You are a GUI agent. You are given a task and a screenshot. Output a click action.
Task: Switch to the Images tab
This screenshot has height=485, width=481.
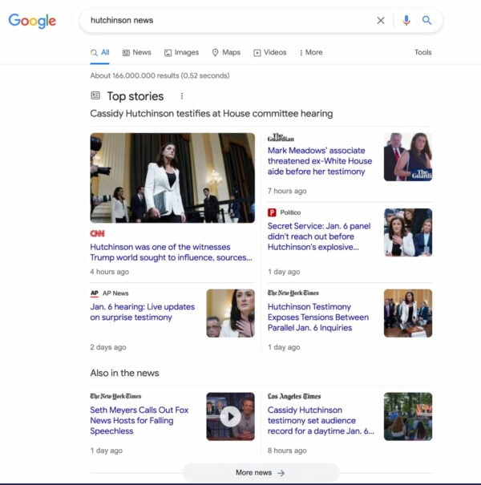click(181, 53)
